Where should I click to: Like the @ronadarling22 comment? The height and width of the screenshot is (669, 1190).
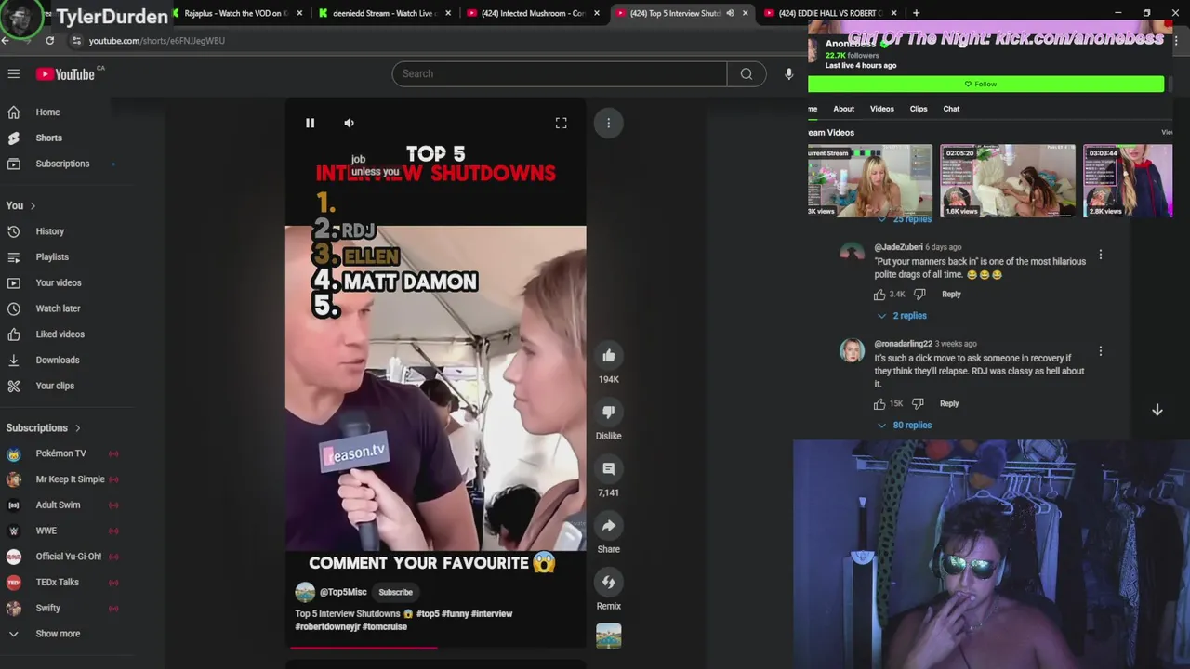pos(879,404)
